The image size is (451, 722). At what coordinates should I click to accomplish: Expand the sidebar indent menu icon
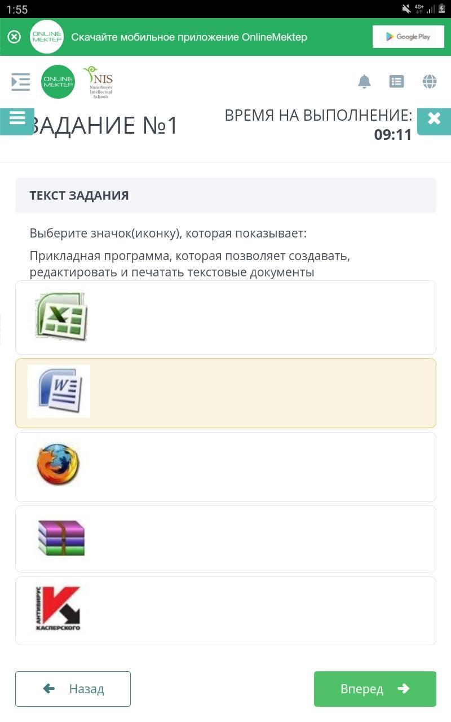21,82
